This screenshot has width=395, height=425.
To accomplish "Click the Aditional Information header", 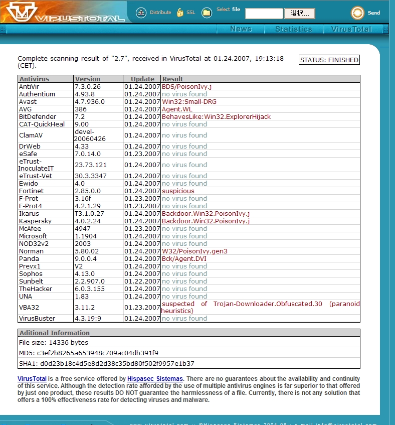I will pos(189,333).
